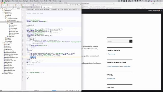
Task: Open the VCS menu
Action: tap(50, 1)
